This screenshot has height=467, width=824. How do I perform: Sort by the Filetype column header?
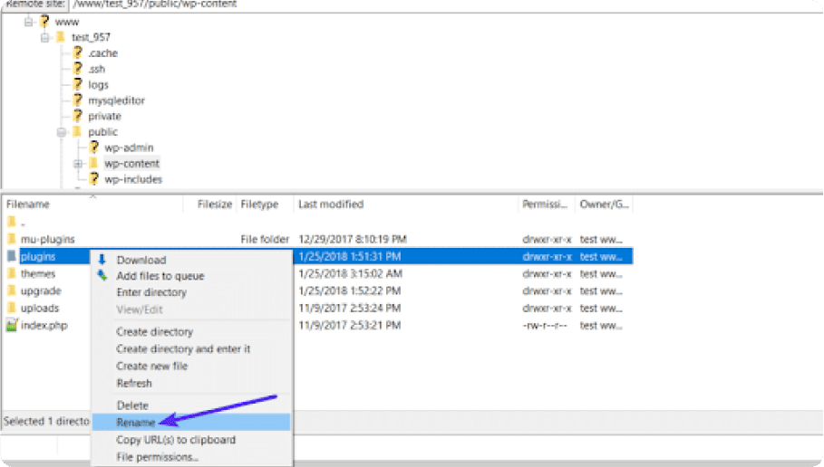265,205
